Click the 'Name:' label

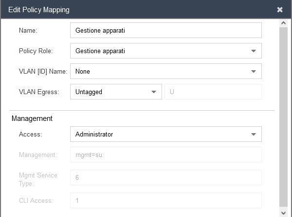click(x=28, y=30)
